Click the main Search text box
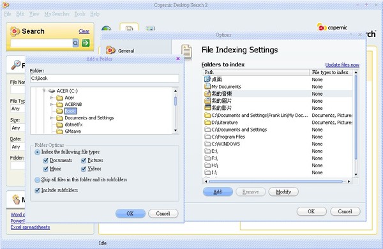 (41, 43)
